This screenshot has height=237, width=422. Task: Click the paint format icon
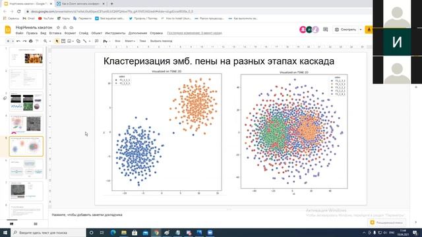coord(37,41)
